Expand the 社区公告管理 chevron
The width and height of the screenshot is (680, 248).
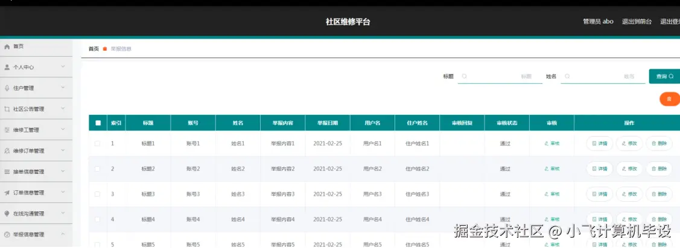click(63, 108)
